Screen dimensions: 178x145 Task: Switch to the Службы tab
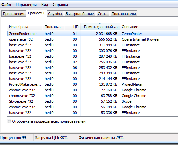[55, 14]
